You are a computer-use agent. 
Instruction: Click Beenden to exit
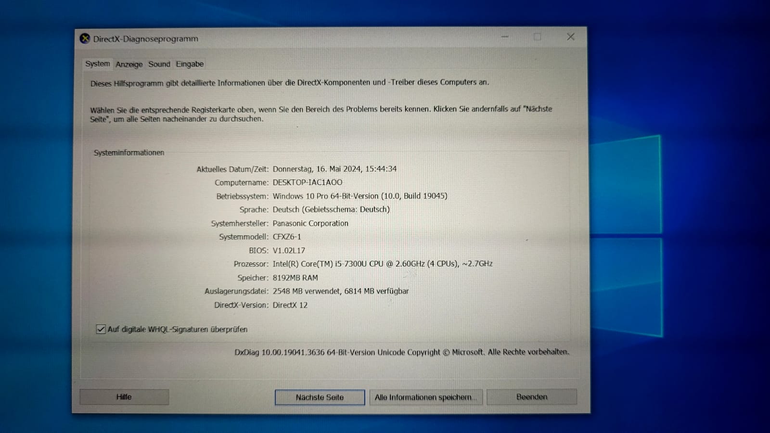point(531,397)
